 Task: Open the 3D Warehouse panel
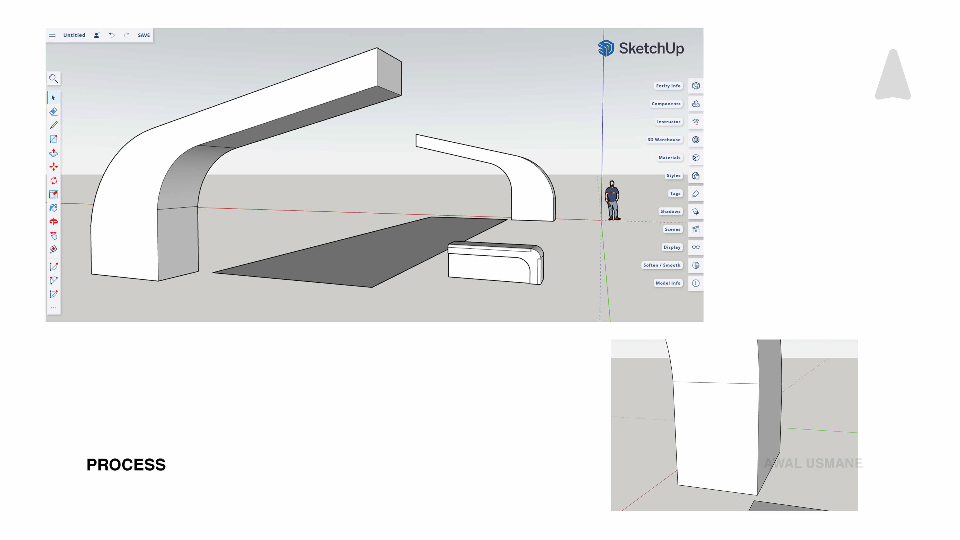pos(695,140)
